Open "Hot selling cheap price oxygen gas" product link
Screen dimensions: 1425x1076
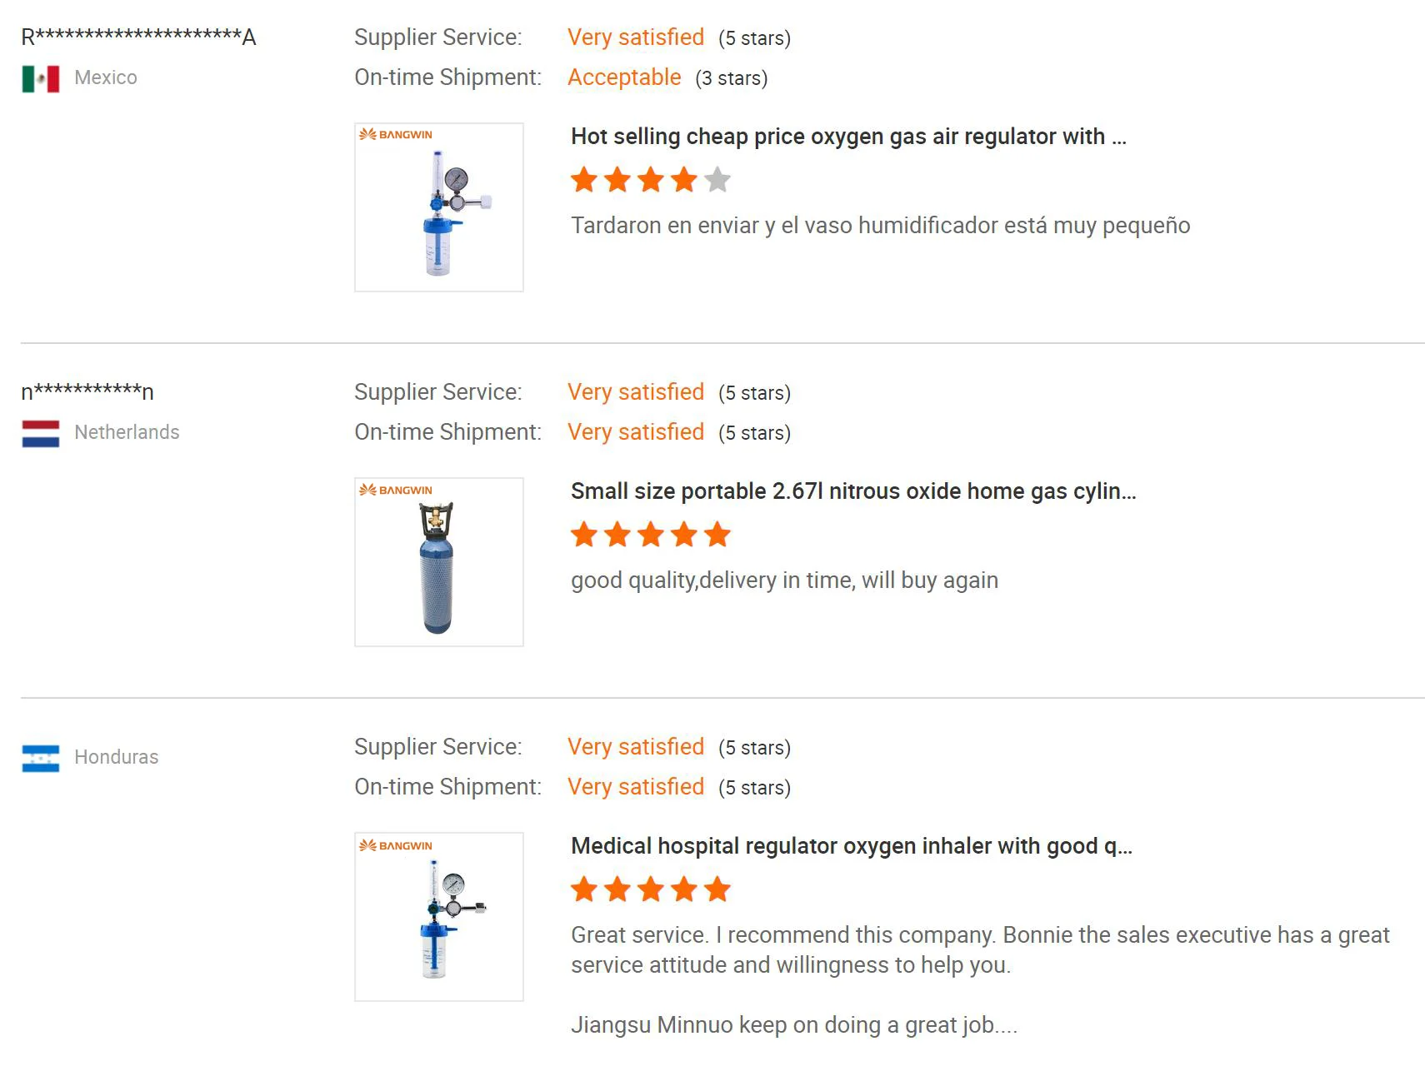click(x=847, y=137)
